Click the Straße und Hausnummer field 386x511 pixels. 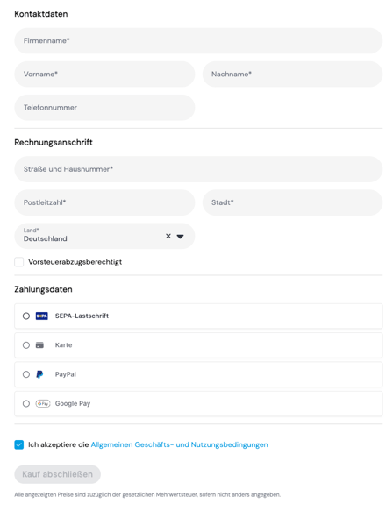tap(198, 169)
